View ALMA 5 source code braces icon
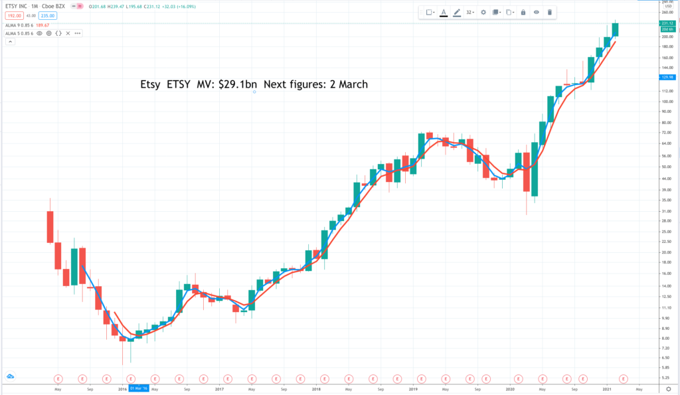 [x=58, y=33]
